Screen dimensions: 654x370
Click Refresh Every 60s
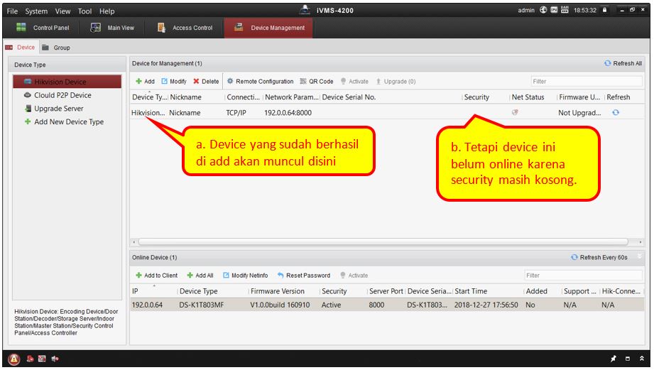pyautogui.click(x=599, y=257)
